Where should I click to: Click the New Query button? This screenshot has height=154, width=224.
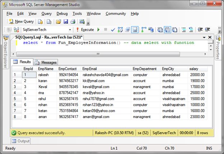[x=22, y=22]
